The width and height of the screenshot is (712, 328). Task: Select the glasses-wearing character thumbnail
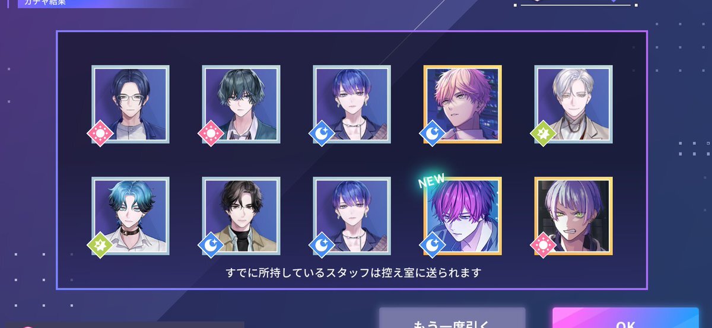click(131, 104)
